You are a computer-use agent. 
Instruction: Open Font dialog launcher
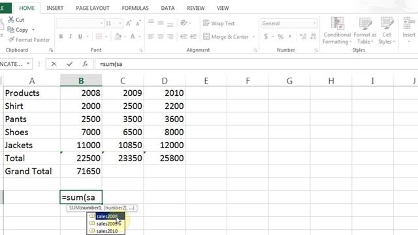point(141,50)
